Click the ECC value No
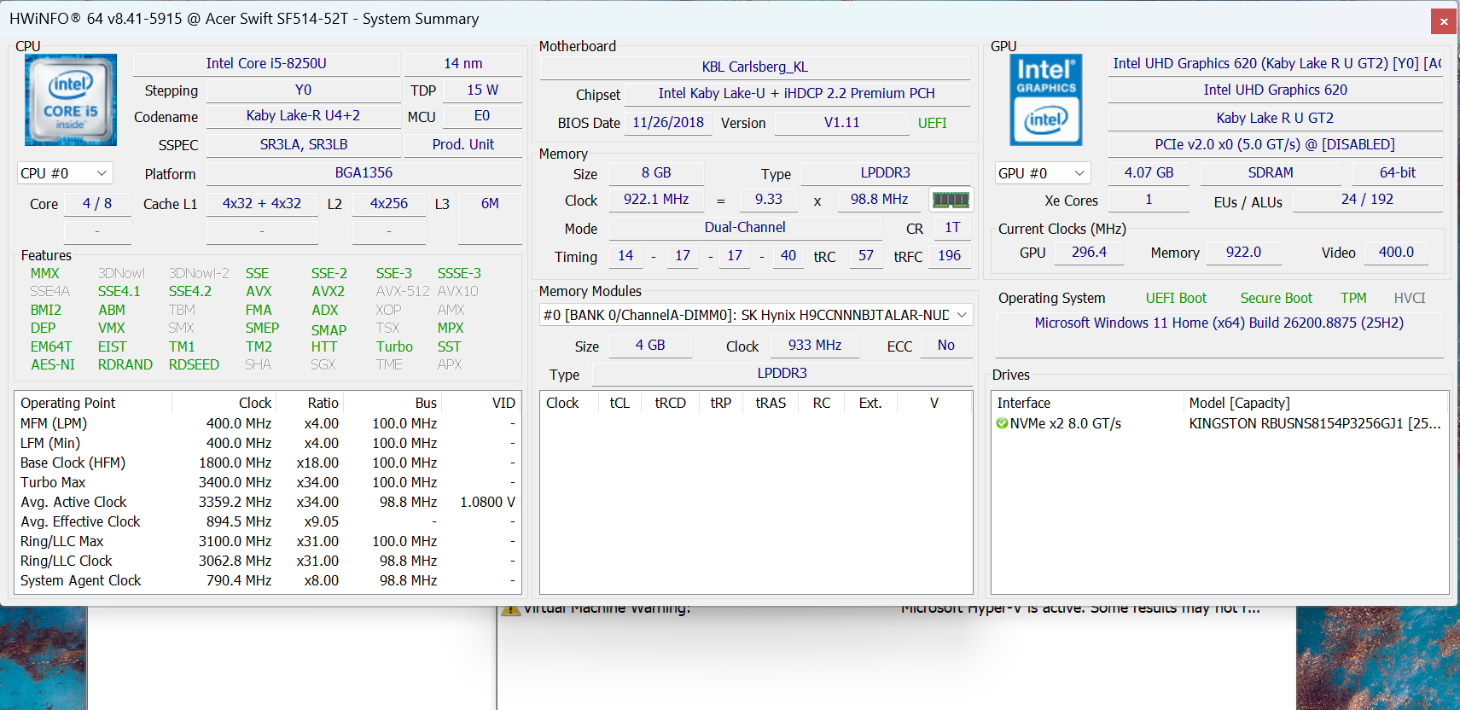Viewport: 1460px width, 710px height. tap(946, 345)
